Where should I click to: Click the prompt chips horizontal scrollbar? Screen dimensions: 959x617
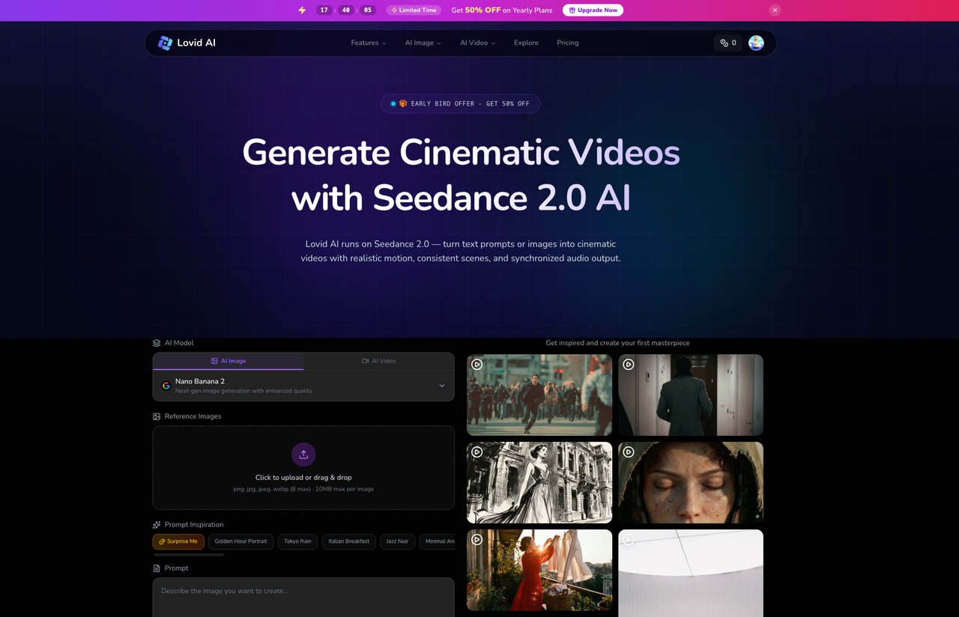(x=189, y=555)
